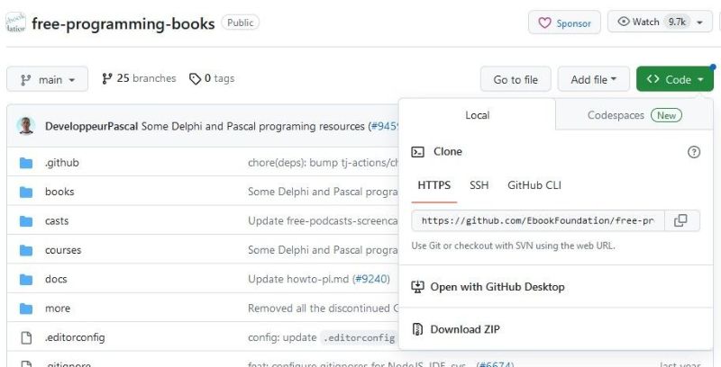
Task: Click the docs folder icon
Action: (26, 279)
